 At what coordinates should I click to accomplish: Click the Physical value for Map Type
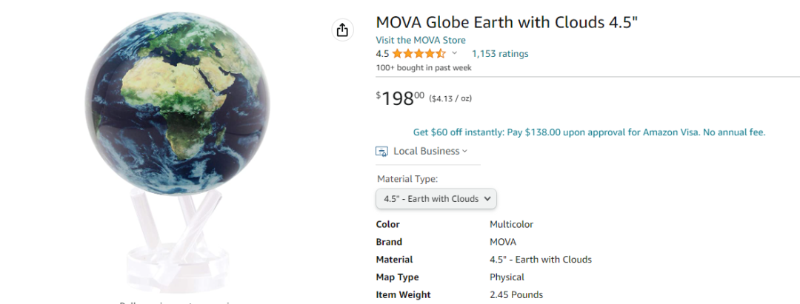pyautogui.click(x=507, y=277)
